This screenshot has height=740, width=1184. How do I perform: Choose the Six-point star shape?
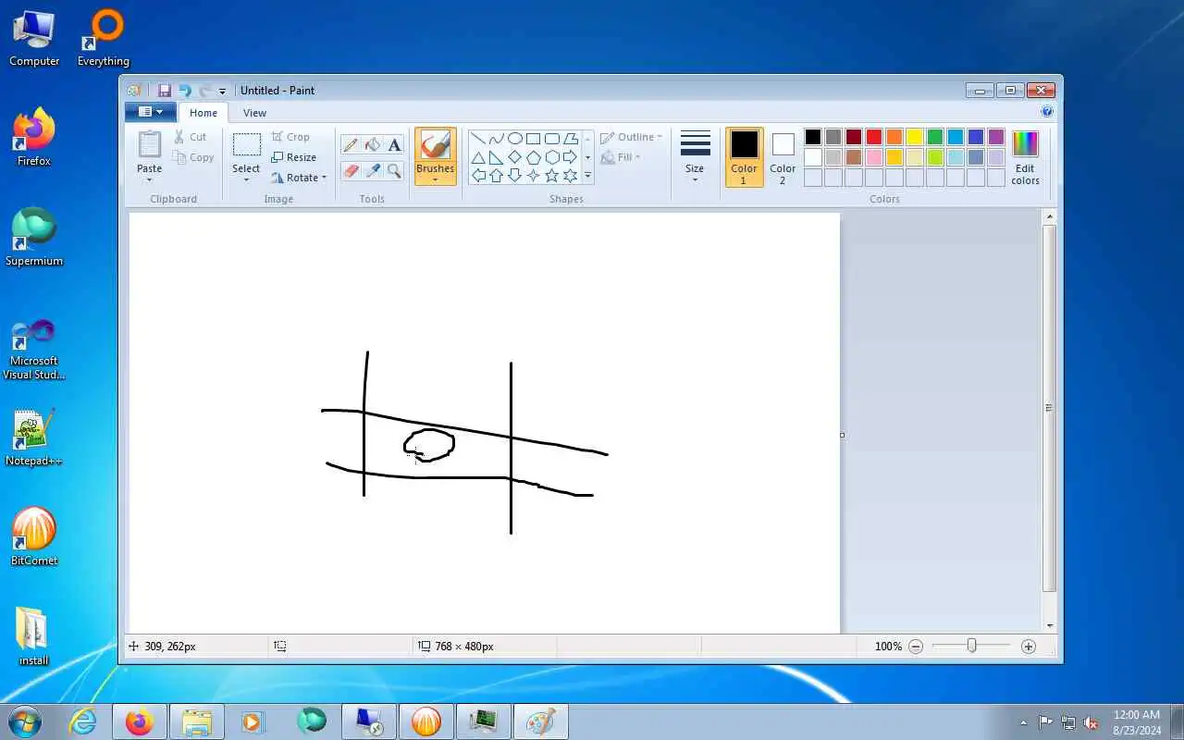coord(571,175)
